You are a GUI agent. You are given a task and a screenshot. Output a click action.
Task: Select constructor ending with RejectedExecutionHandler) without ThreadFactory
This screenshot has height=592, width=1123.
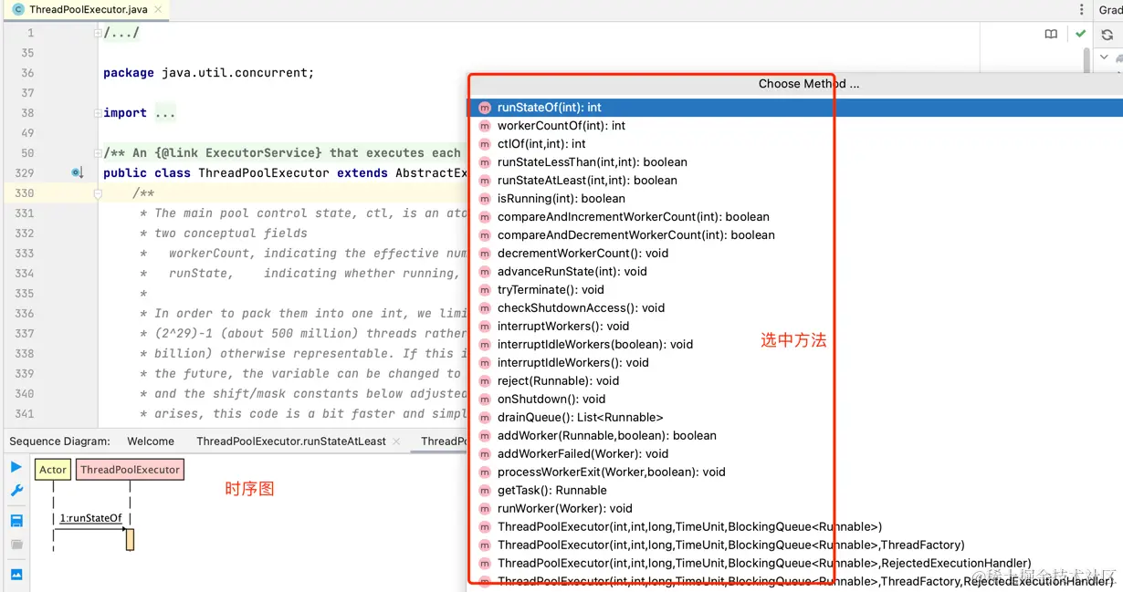coord(796,564)
